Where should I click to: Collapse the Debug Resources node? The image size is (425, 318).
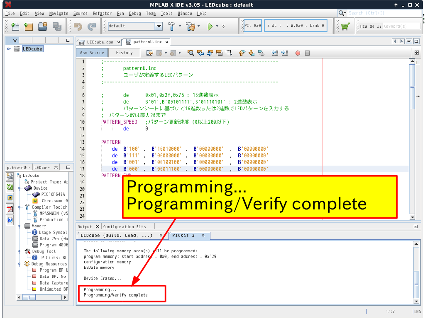19,264
